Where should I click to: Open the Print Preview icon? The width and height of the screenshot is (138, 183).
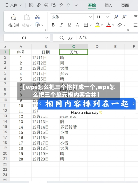click(x=54, y=5)
